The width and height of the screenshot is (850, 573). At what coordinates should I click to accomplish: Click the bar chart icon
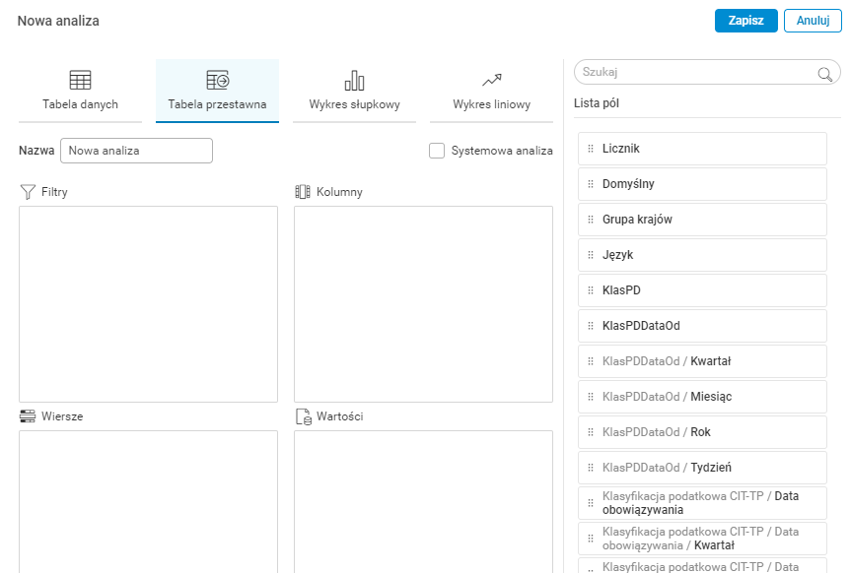[354, 80]
